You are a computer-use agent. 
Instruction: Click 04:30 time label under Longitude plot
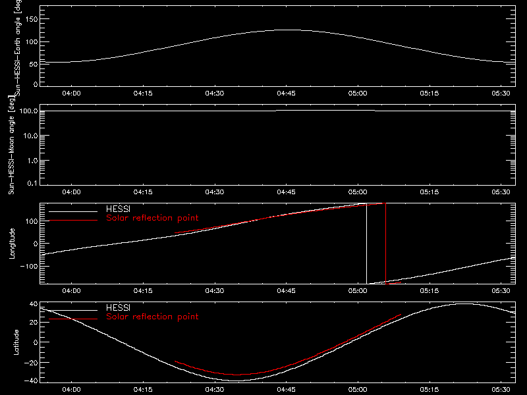tap(215, 291)
